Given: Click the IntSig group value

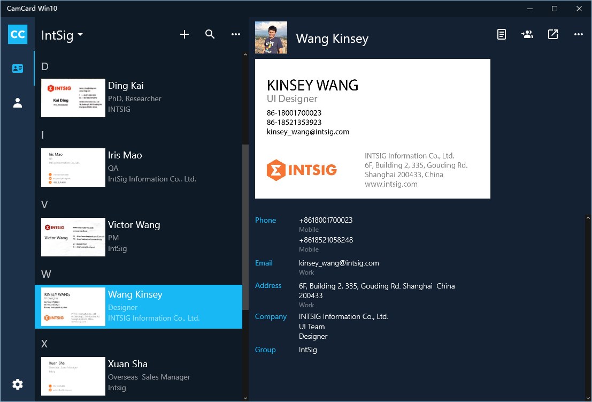Looking at the screenshot, I should (307, 350).
